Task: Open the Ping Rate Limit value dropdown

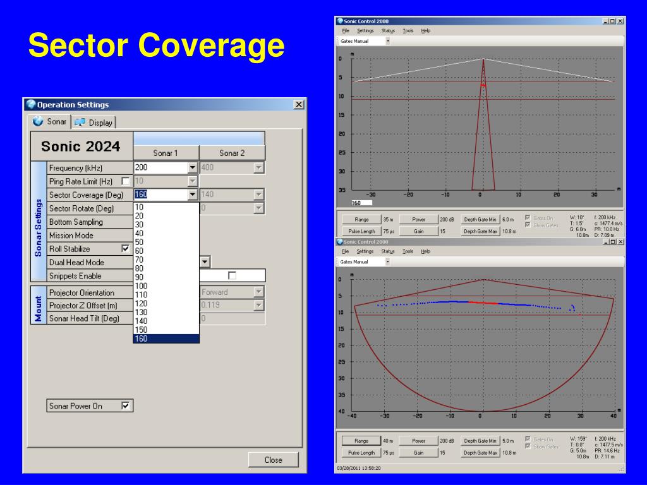Action: click(192, 181)
